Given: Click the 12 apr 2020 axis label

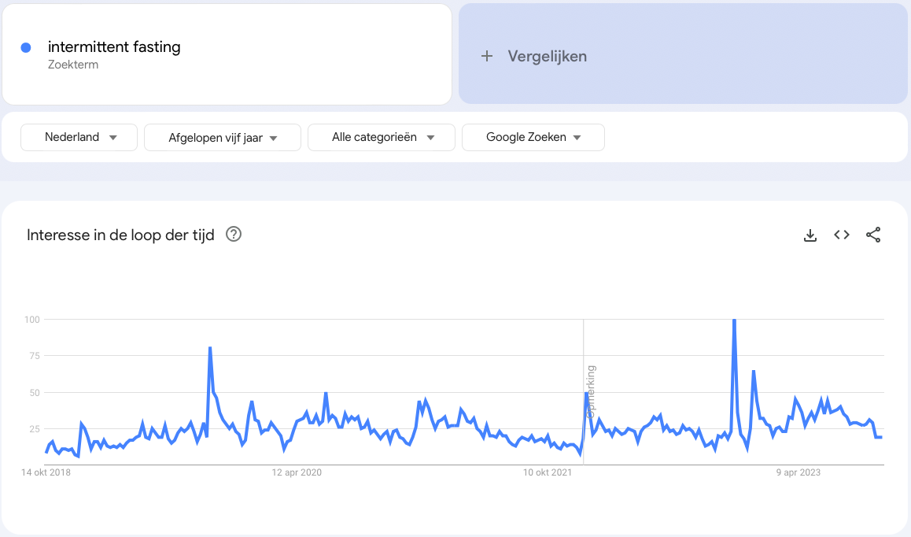Looking at the screenshot, I should pyautogui.click(x=296, y=472).
